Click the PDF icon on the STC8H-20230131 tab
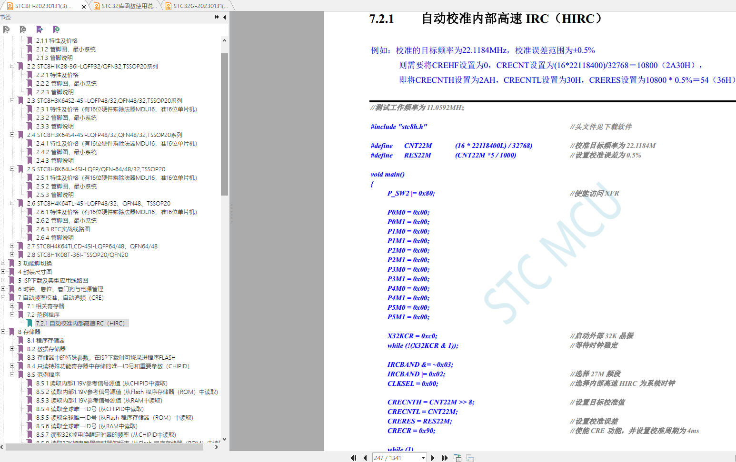The image size is (736, 462). pyautogui.click(x=10, y=6)
